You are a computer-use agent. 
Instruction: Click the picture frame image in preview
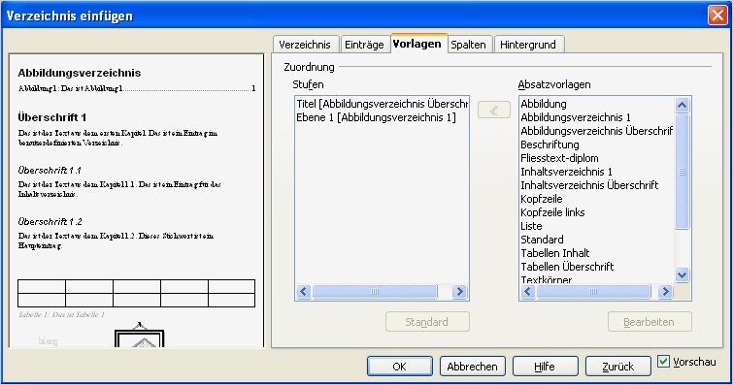pyautogui.click(x=139, y=336)
